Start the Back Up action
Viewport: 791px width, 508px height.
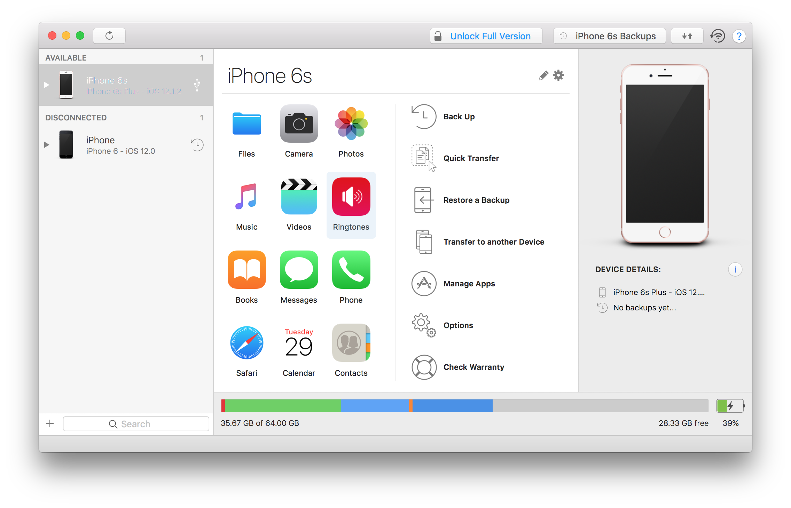click(x=443, y=117)
